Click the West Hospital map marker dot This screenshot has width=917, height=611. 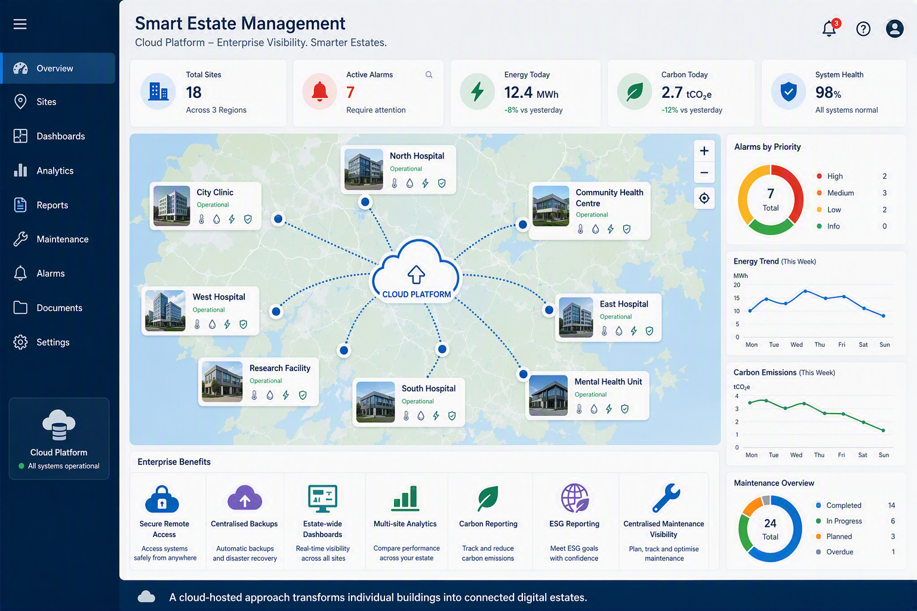tap(276, 311)
